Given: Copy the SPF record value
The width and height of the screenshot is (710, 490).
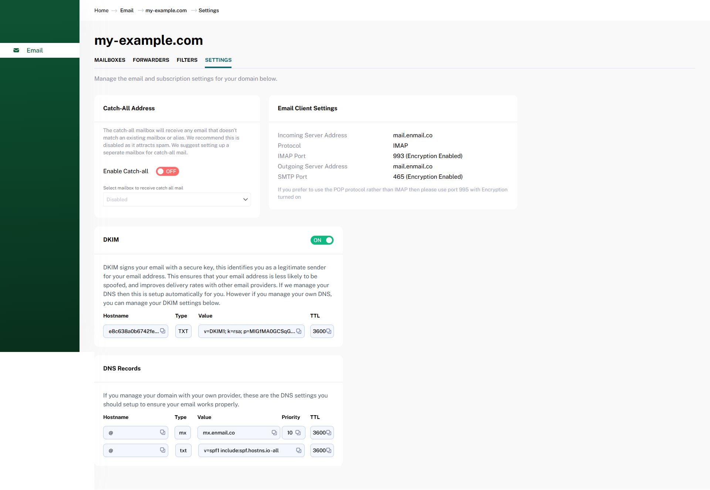Looking at the screenshot, I should pyautogui.click(x=299, y=450).
